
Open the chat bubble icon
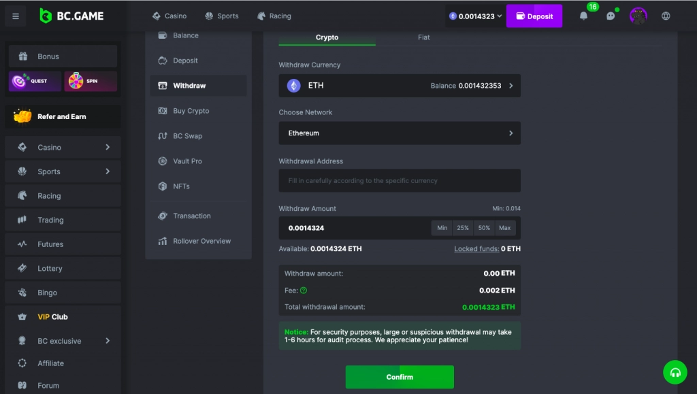[611, 16]
